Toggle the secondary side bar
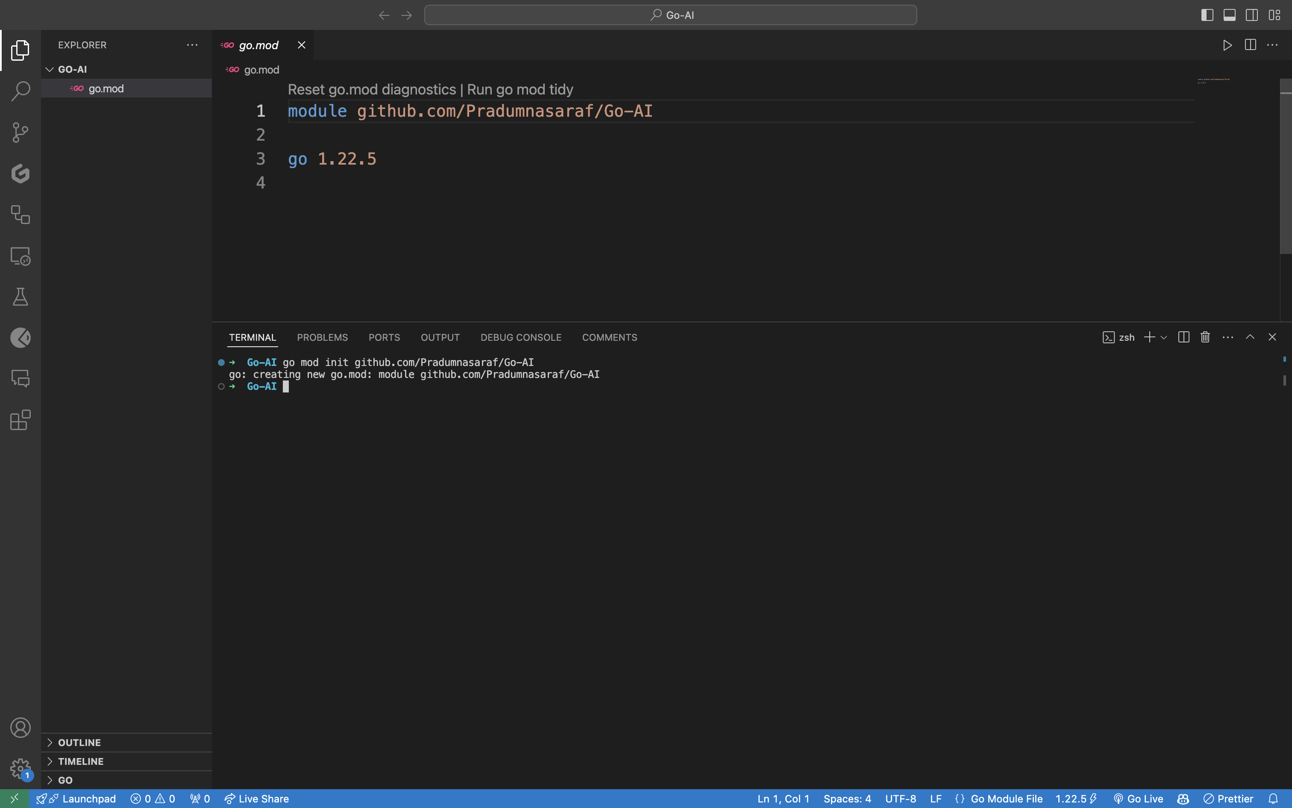The width and height of the screenshot is (1292, 808). point(1251,15)
